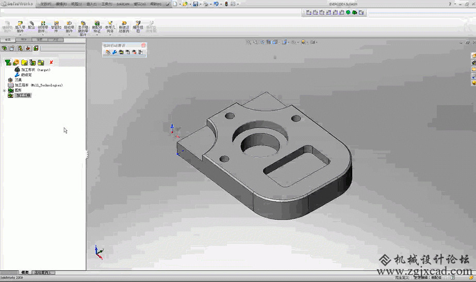Select FeatureManager design tree tab icon
This screenshot has width=476, height=282.
pyautogui.click(x=4, y=48)
